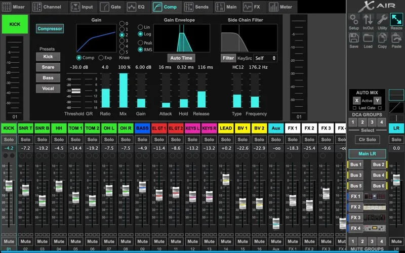Image resolution: width=405 pixels, height=253 pixels.
Task: Open the FX 1 effect rack thumbnail
Action: point(375,196)
